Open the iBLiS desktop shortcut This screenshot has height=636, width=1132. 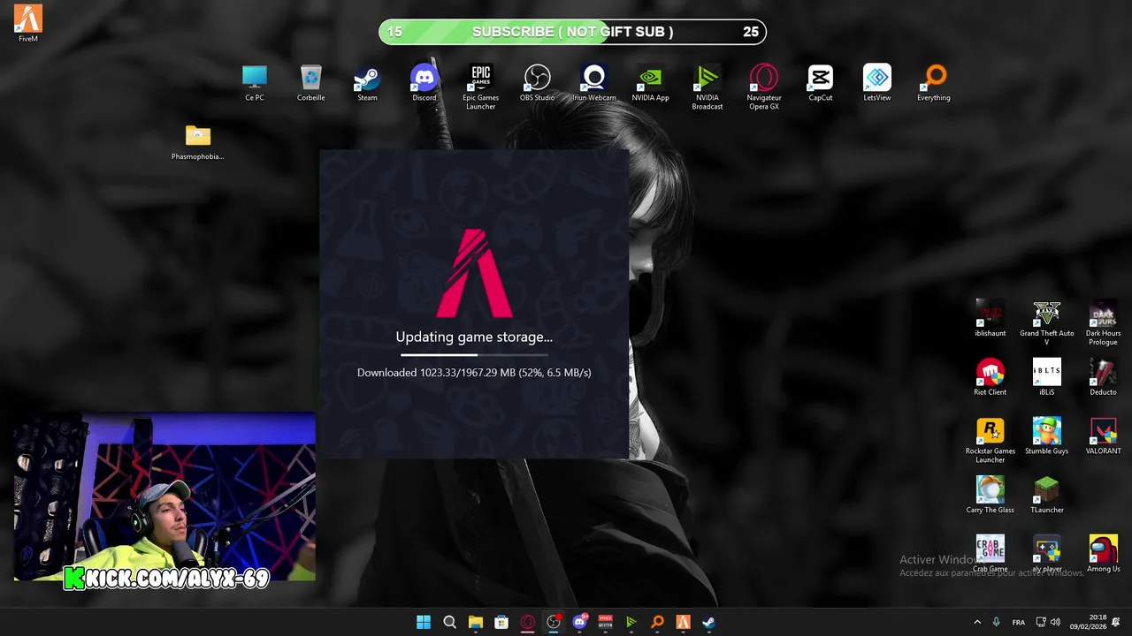1046,377
